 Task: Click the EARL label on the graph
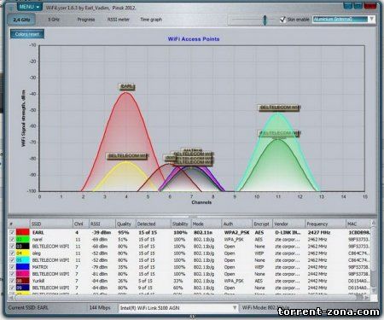pyautogui.click(x=126, y=86)
